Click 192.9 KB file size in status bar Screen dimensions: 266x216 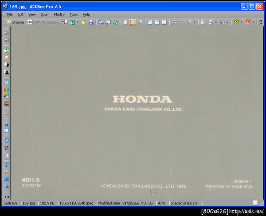point(47,203)
